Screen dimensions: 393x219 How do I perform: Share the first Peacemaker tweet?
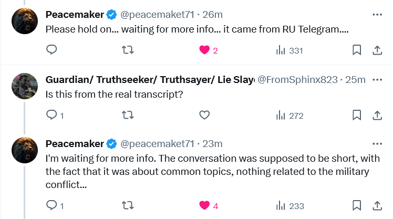(x=377, y=50)
